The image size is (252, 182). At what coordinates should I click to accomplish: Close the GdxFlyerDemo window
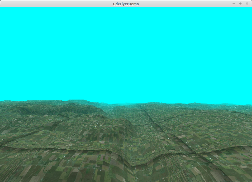[247, 4]
